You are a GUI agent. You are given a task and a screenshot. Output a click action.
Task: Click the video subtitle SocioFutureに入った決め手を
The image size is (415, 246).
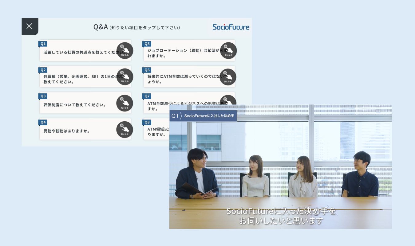pos(281,211)
